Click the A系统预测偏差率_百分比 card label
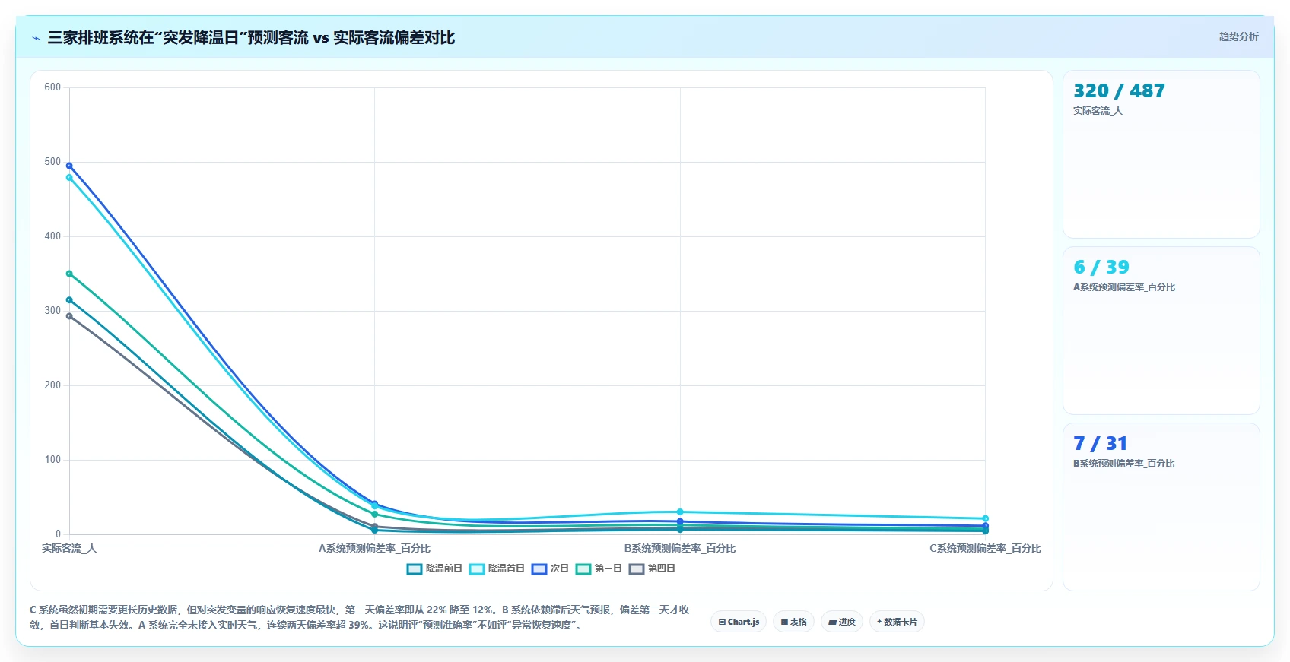The image size is (1290, 662). point(1124,287)
